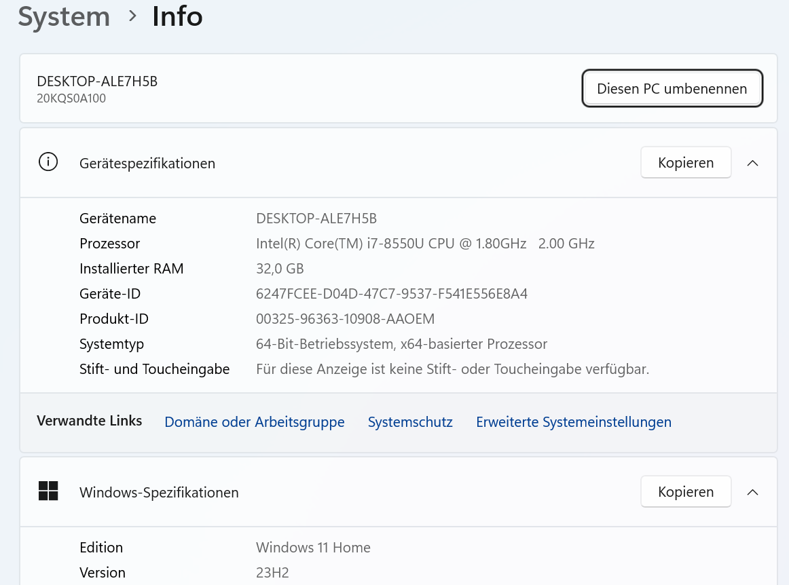Viewport: 789px width, 585px height.
Task: Click the keine Stift- oder Toucheingabe value
Action: (453, 369)
